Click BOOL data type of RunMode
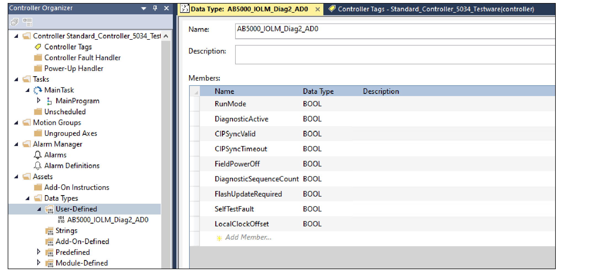The width and height of the screenshot is (596, 273). [x=312, y=104]
